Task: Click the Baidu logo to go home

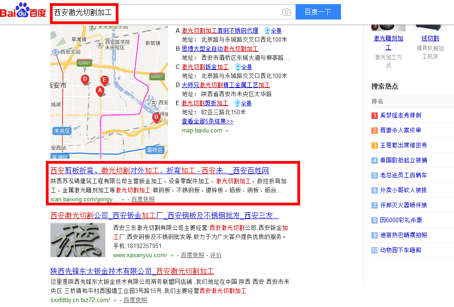Action: coord(23,10)
